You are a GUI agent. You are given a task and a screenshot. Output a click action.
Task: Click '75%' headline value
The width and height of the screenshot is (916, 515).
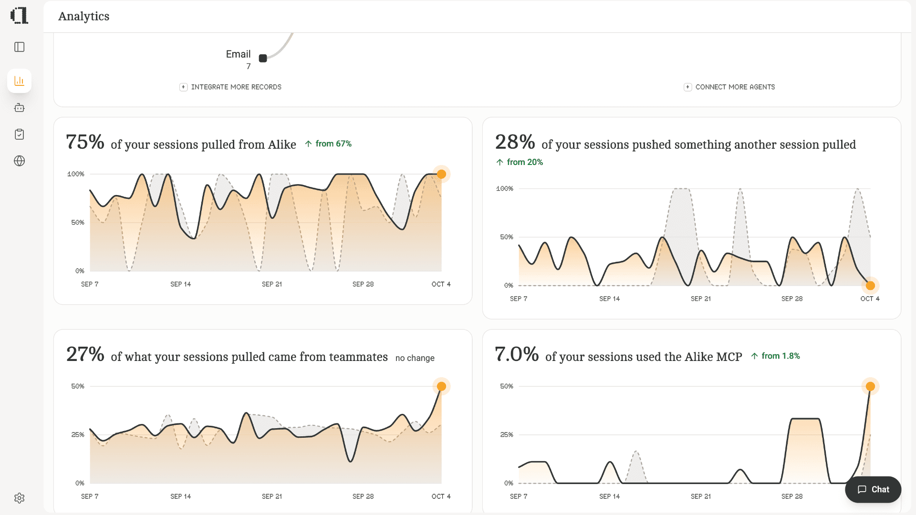(85, 142)
